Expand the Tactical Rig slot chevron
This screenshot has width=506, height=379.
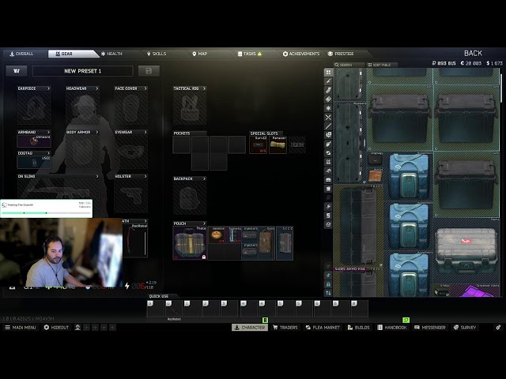tap(204, 88)
